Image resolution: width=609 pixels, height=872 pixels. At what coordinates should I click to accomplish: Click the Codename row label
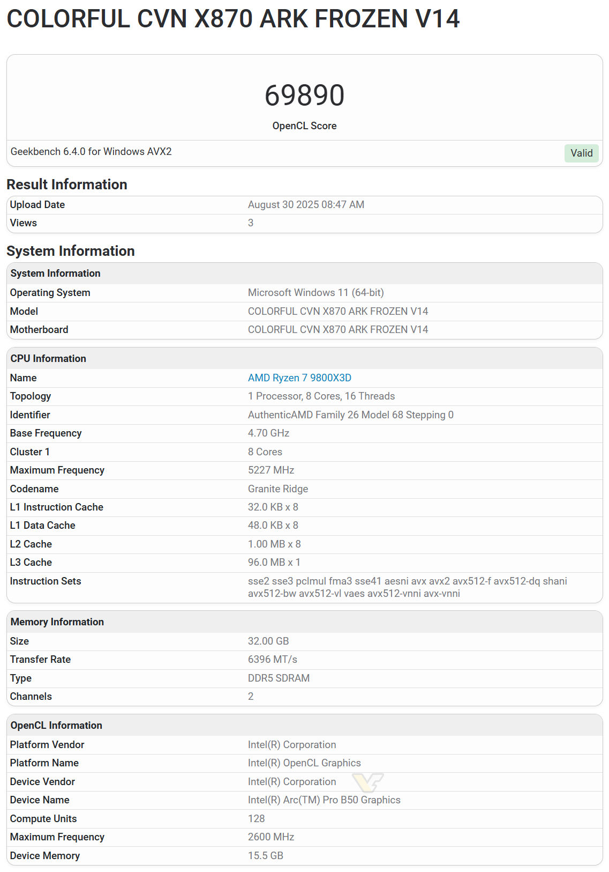click(34, 489)
